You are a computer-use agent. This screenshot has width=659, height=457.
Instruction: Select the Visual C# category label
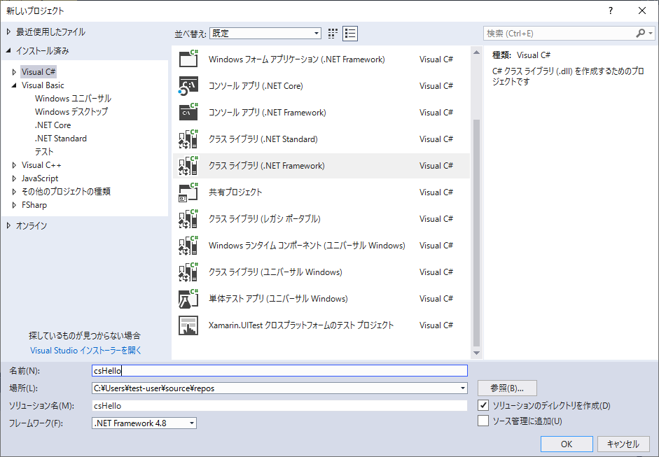pyautogui.click(x=39, y=72)
